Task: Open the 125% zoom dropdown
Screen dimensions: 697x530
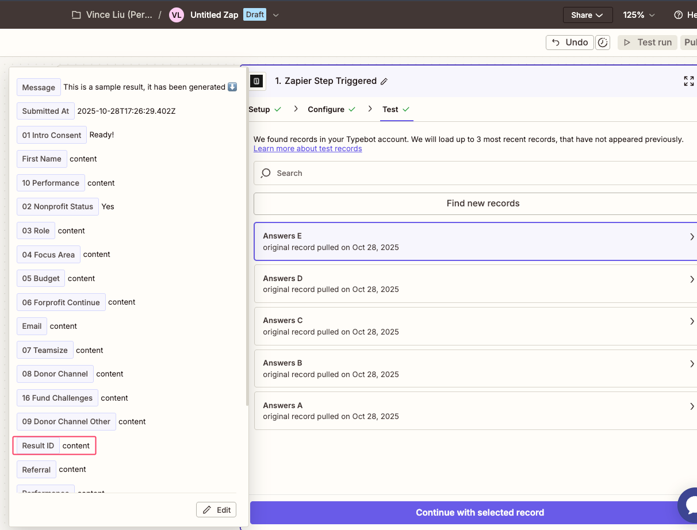Action: click(x=638, y=15)
